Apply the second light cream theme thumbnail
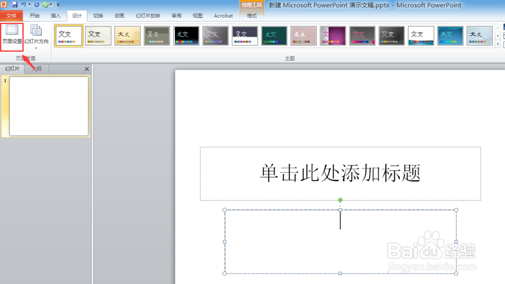The height and width of the screenshot is (284, 505). pos(98,36)
